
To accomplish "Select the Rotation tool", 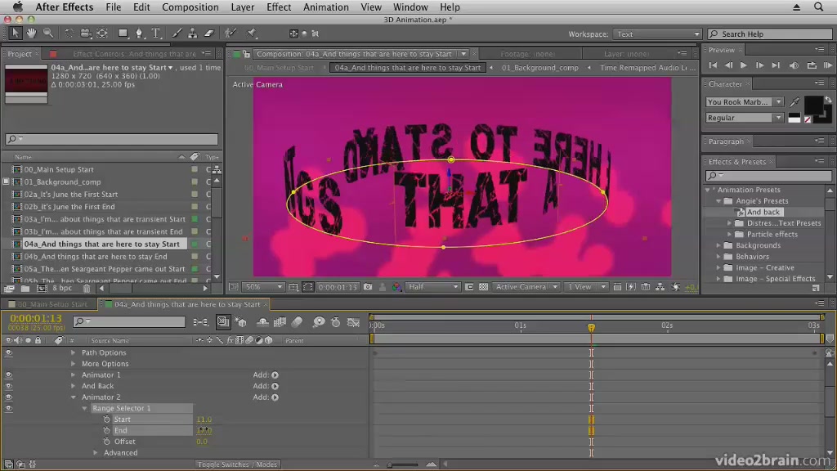I will (69, 33).
